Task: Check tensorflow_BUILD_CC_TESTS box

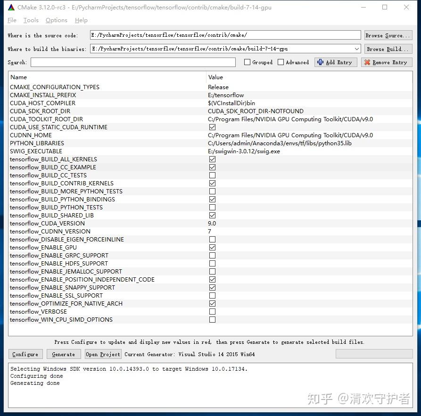Action: pyautogui.click(x=212, y=175)
